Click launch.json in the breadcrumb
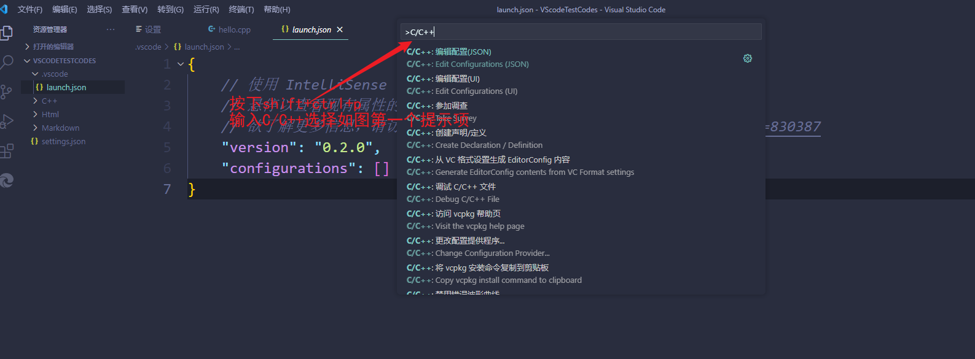975x359 pixels. 204,47
